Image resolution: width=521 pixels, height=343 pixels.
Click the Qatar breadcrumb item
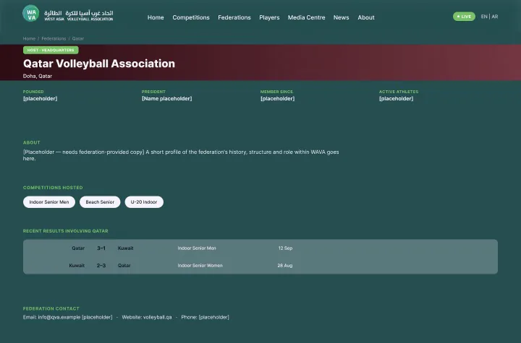click(x=77, y=38)
